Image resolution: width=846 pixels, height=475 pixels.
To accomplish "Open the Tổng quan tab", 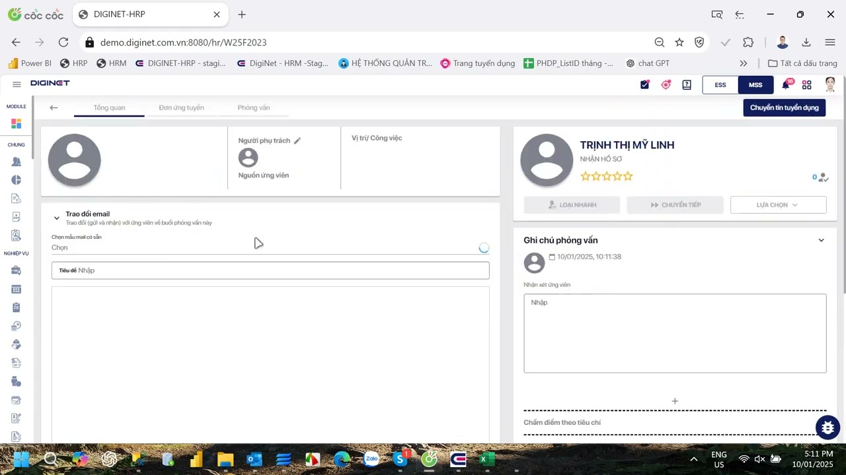I will tap(109, 108).
